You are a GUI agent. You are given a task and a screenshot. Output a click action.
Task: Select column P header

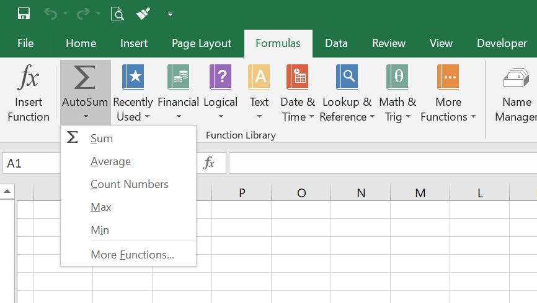tap(242, 193)
